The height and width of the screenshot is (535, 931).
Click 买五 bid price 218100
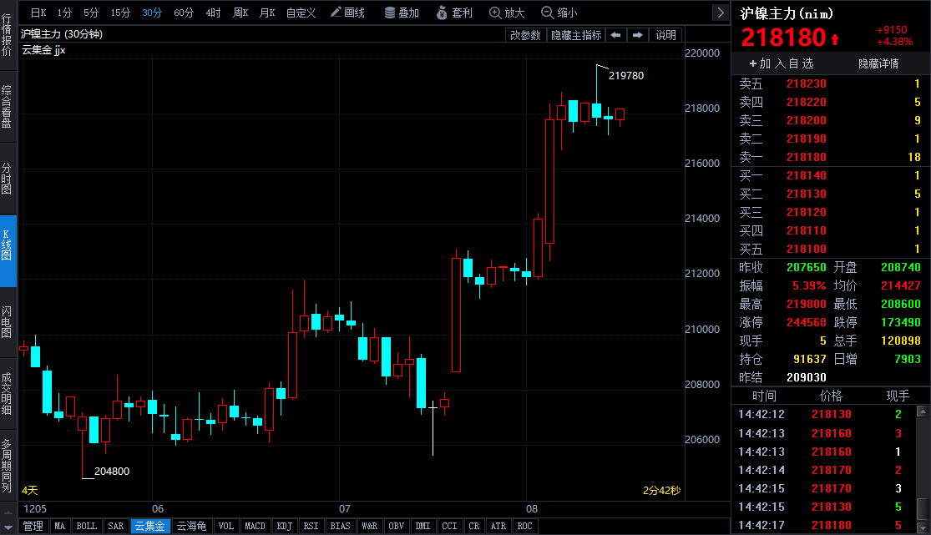pyautogui.click(x=807, y=250)
